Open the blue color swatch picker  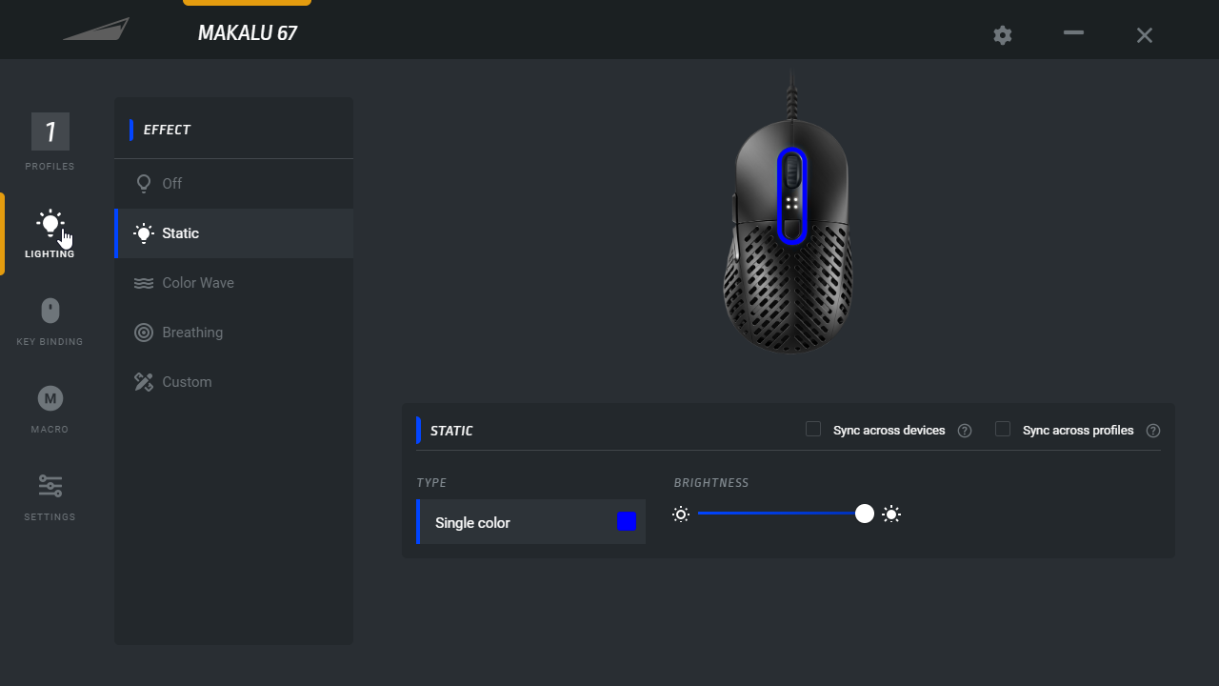627,521
